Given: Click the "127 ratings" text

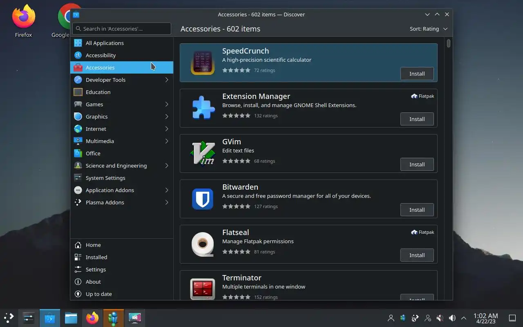Looking at the screenshot, I should point(266,206).
